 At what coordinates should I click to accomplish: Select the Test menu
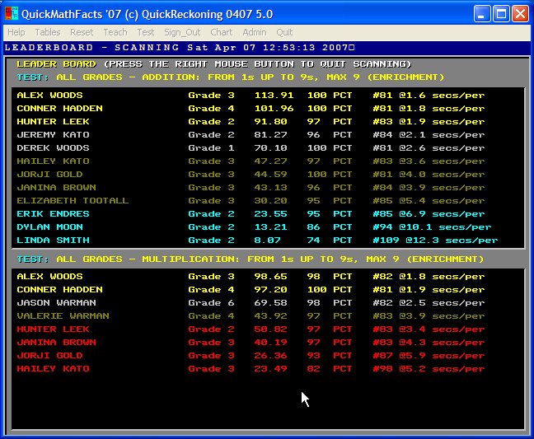[146, 32]
